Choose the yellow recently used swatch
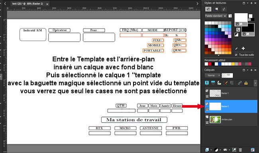 pyautogui.click(x=233, y=64)
